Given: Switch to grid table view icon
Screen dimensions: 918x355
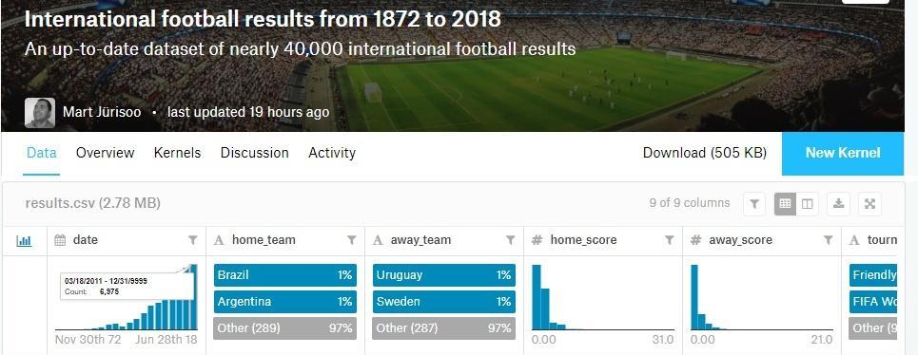Looking at the screenshot, I should point(785,204).
